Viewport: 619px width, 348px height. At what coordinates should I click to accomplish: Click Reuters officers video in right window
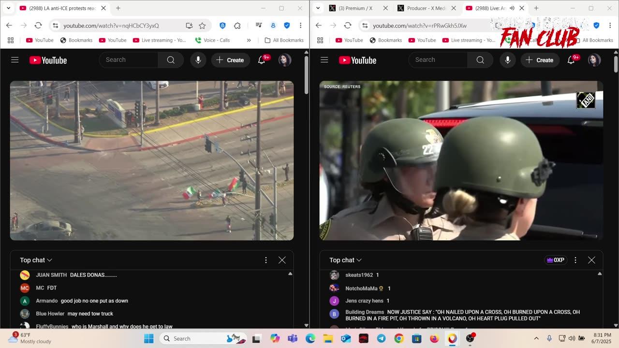click(461, 160)
